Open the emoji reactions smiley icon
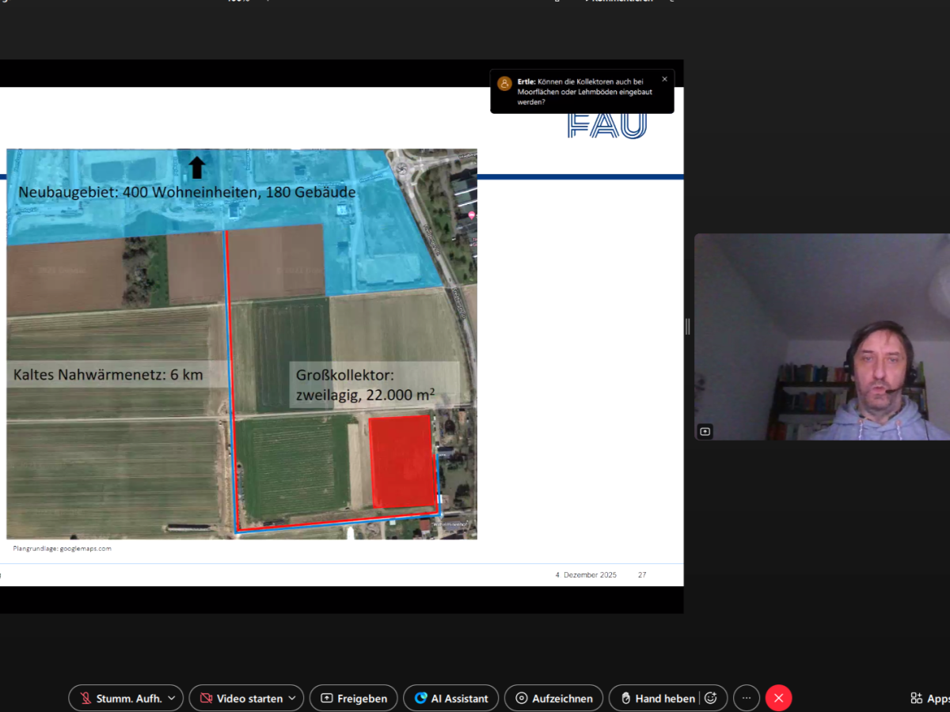The width and height of the screenshot is (950, 712). click(x=711, y=699)
